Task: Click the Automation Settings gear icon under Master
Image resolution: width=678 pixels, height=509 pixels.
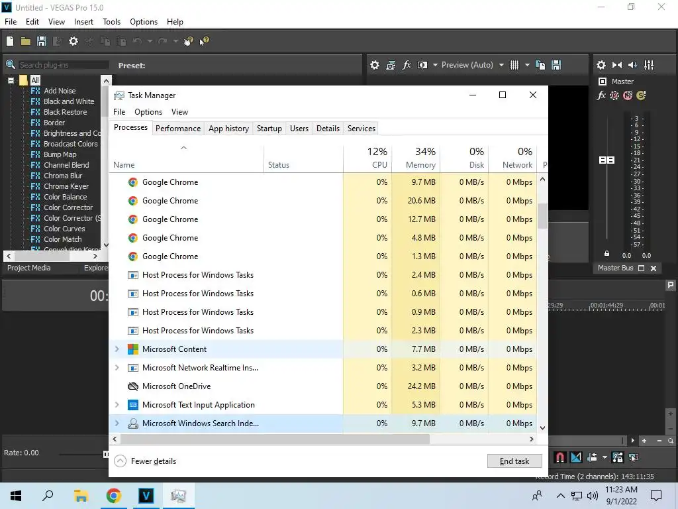Action: click(614, 95)
